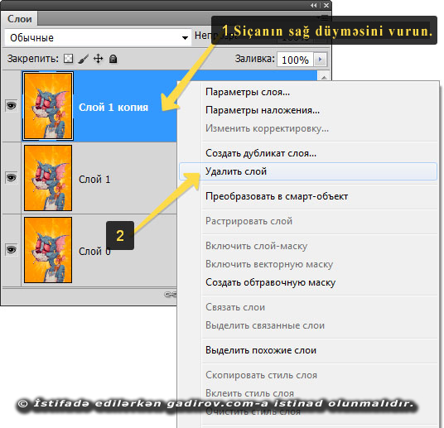Click the Заливка label
Screen dimensions: 444x428
point(255,59)
